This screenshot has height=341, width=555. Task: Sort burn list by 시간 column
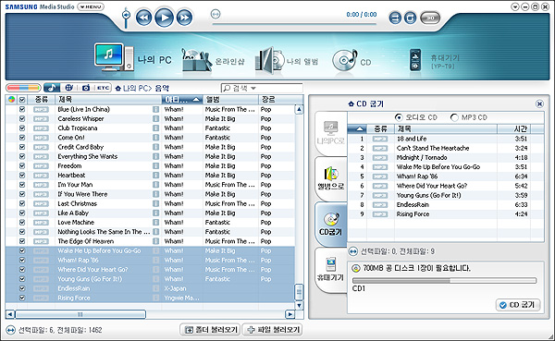[514, 128]
